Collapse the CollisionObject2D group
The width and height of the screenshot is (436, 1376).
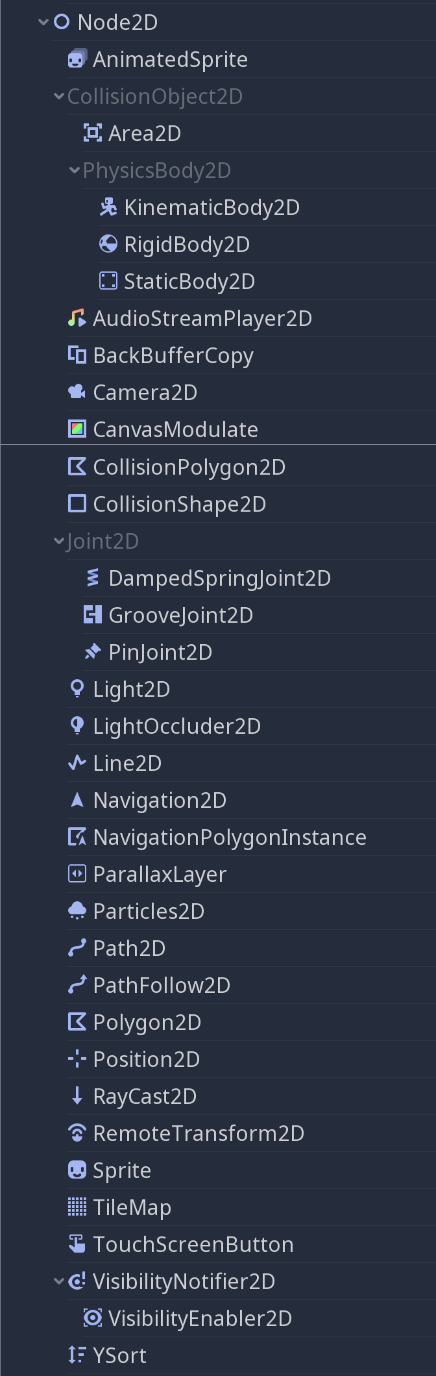59,96
